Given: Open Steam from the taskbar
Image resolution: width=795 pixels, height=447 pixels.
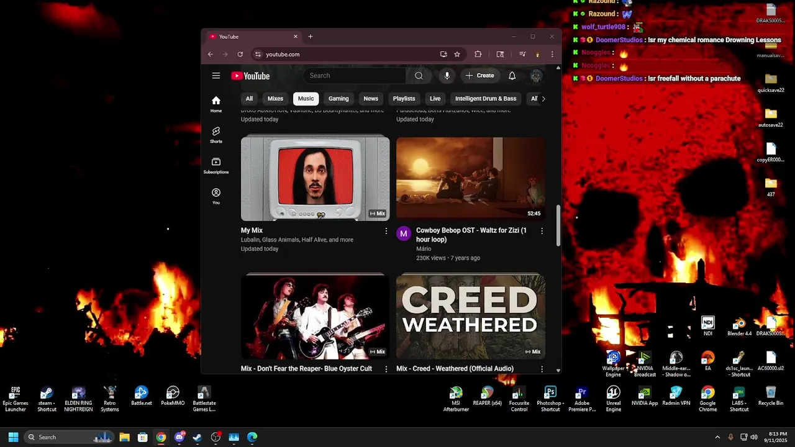Looking at the screenshot, I should tap(198, 437).
